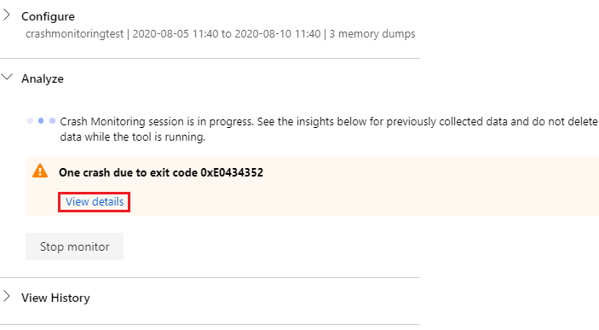The height and width of the screenshot is (330, 599).
Task: Open View details link for the crash
Action: tap(95, 201)
